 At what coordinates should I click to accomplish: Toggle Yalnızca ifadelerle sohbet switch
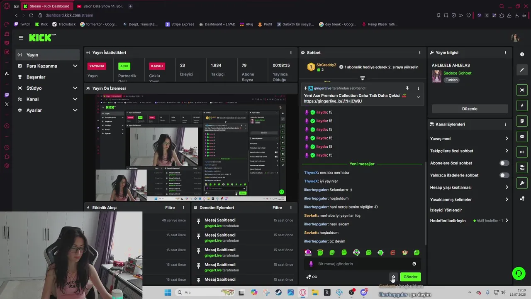(504, 175)
